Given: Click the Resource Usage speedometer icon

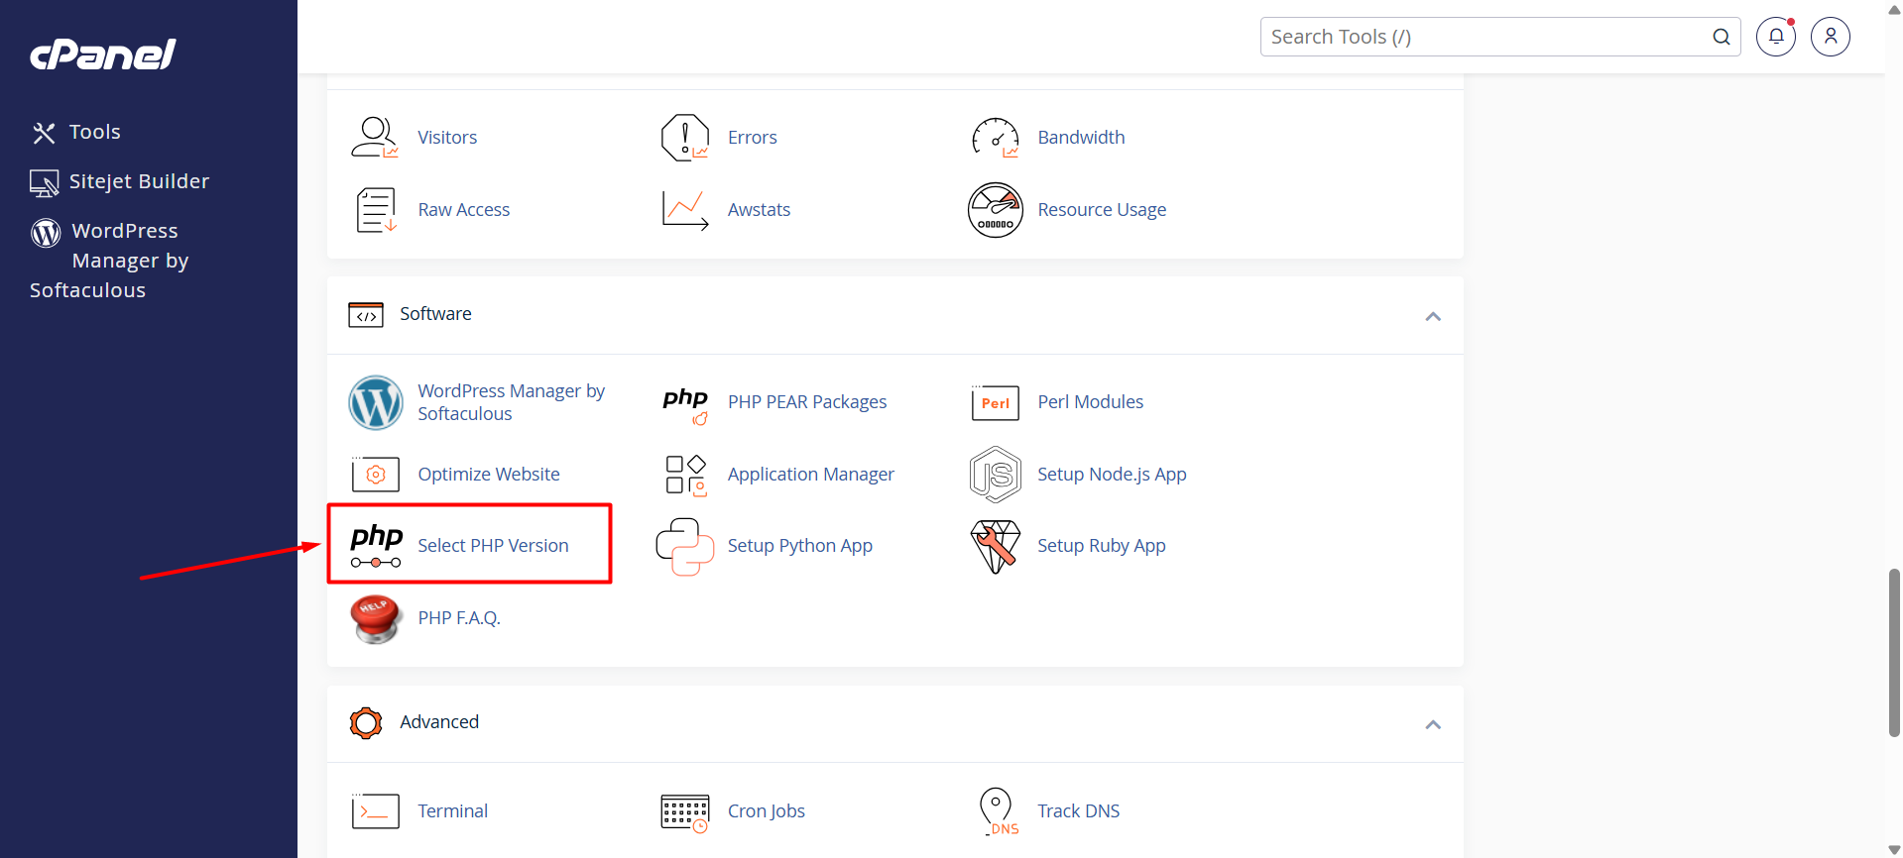Looking at the screenshot, I should [x=996, y=210].
